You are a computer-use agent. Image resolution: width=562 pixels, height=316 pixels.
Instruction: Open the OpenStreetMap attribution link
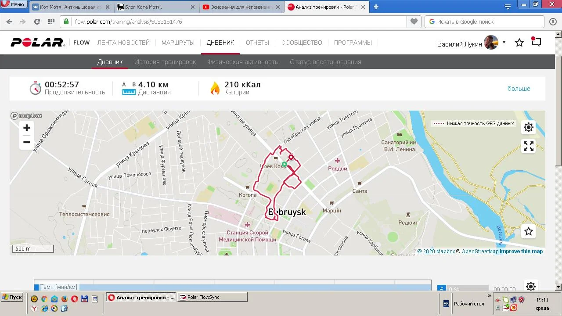click(480, 251)
